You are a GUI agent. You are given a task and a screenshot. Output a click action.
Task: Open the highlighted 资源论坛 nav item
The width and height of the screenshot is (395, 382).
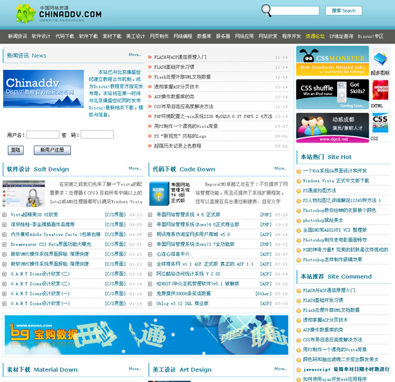pyautogui.click(x=315, y=36)
